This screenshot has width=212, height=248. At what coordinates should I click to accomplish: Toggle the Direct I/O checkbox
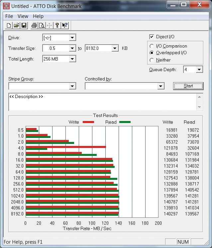[x=152, y=37]
